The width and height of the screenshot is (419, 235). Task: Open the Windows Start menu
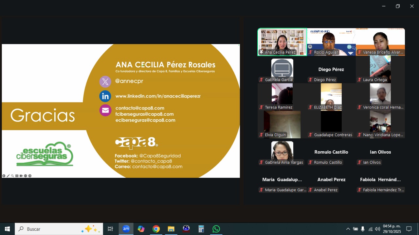coord(7,229)
